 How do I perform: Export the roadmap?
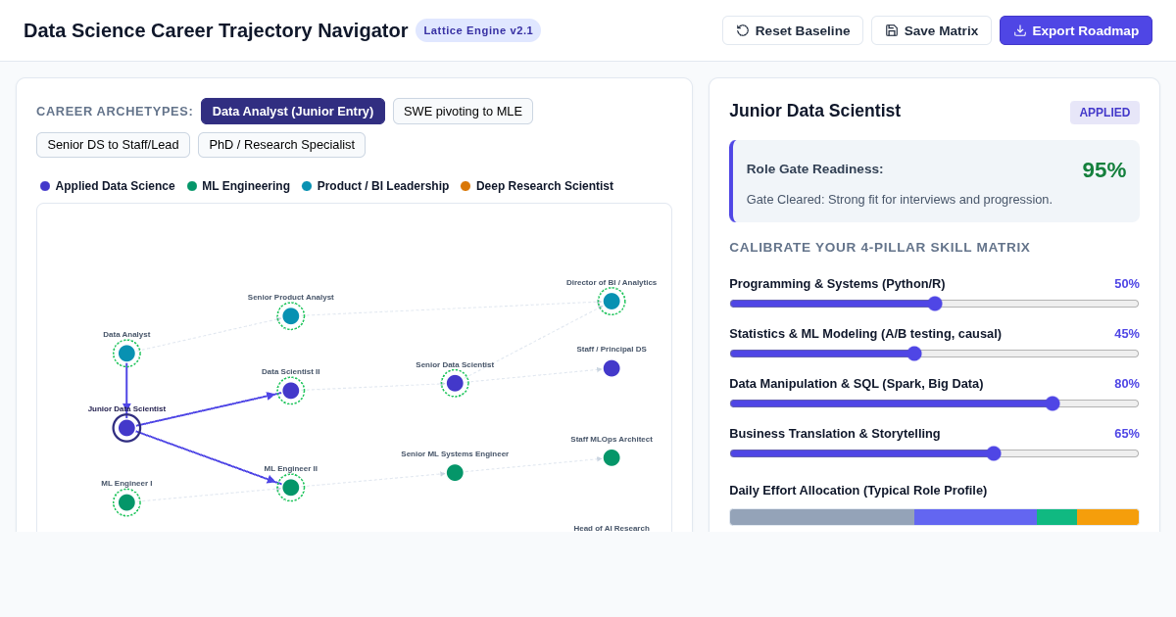coord(1076,30)
